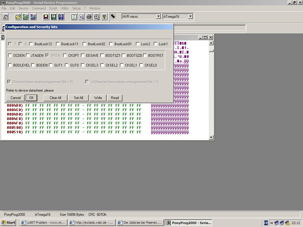Viewport: 303px width, 227px height.
Task: Open the Device menu
Action: coord(23,8)
